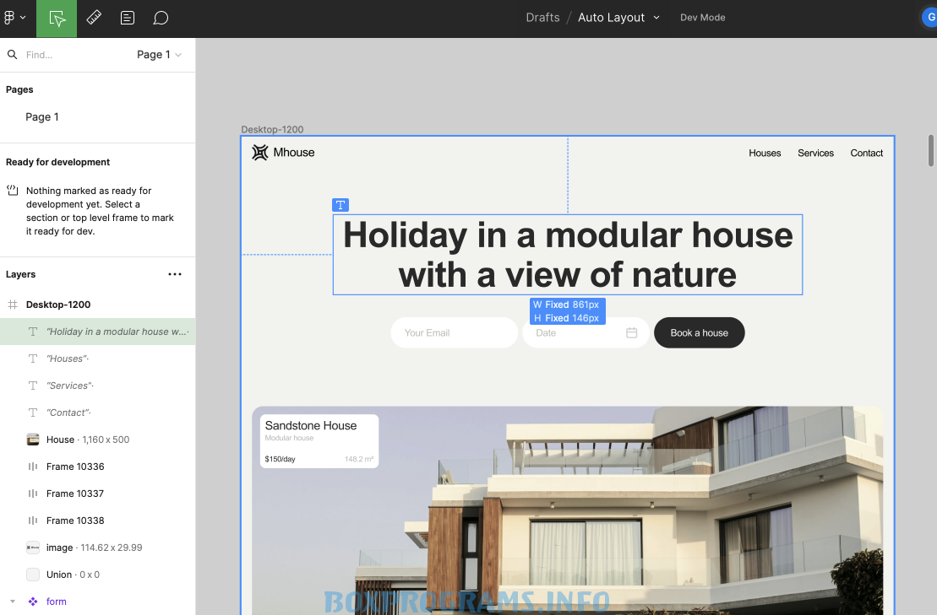The height and width of the screenshot is (615, 937).
Task: Open the user avatar G
Action: pyautogui.click(x=930, y=18)
